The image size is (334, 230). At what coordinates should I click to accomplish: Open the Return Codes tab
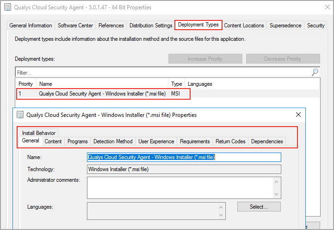point(230,141)
